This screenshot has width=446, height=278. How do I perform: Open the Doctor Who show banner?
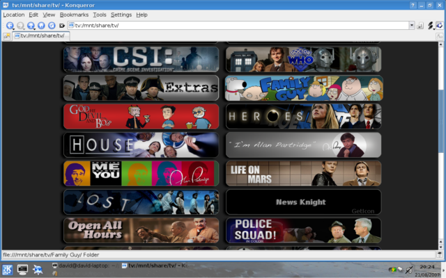[304, 59]
